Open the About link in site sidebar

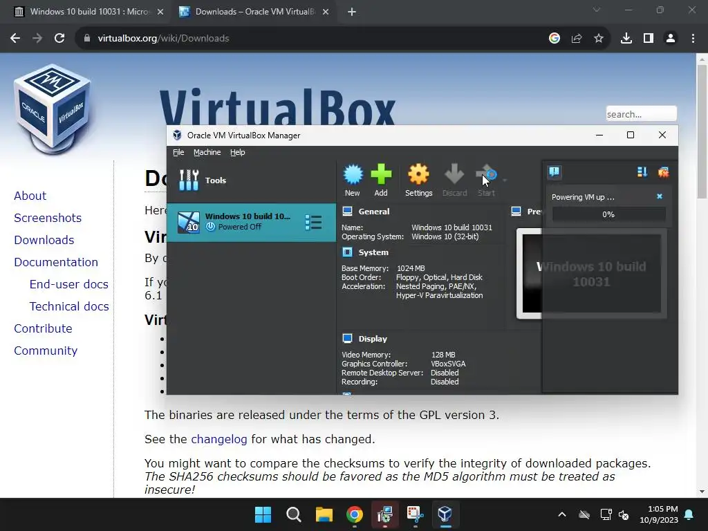click(x=30, y=196)
